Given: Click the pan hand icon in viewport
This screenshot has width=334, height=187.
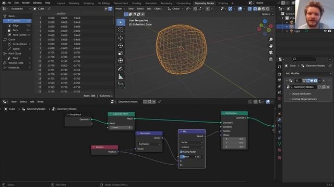Looking at the screenshot, I should tap(271, 46).
